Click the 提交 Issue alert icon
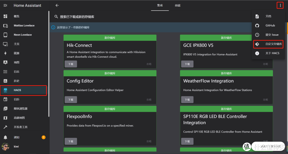 pos(257,35)
